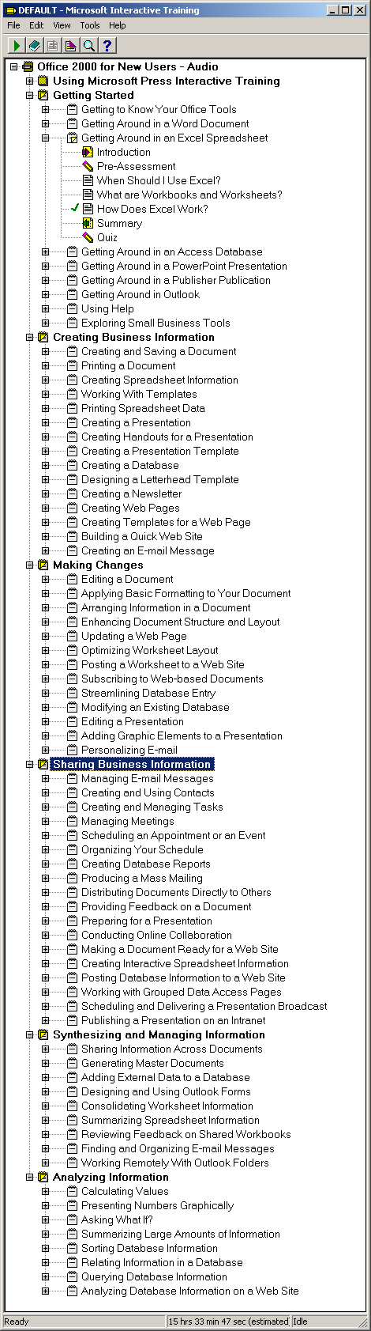Select the Sharing Business Information section

point(132,764)
